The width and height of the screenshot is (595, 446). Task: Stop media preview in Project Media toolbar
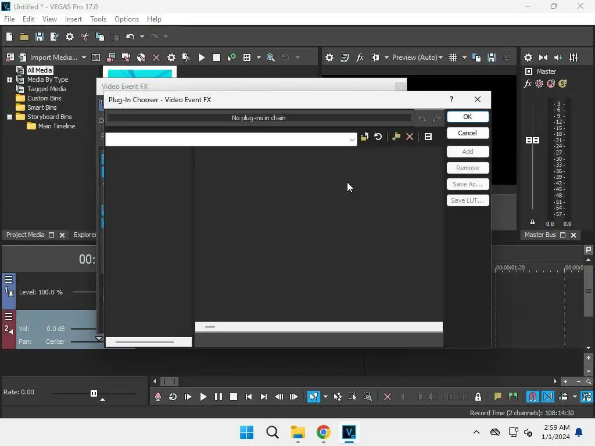pos(217,57)
